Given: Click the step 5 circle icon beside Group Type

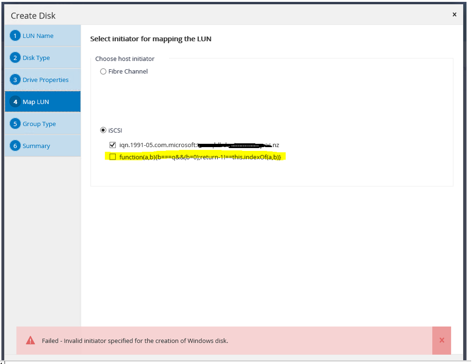Looking at the screenshot, I should tap(15, 124).
